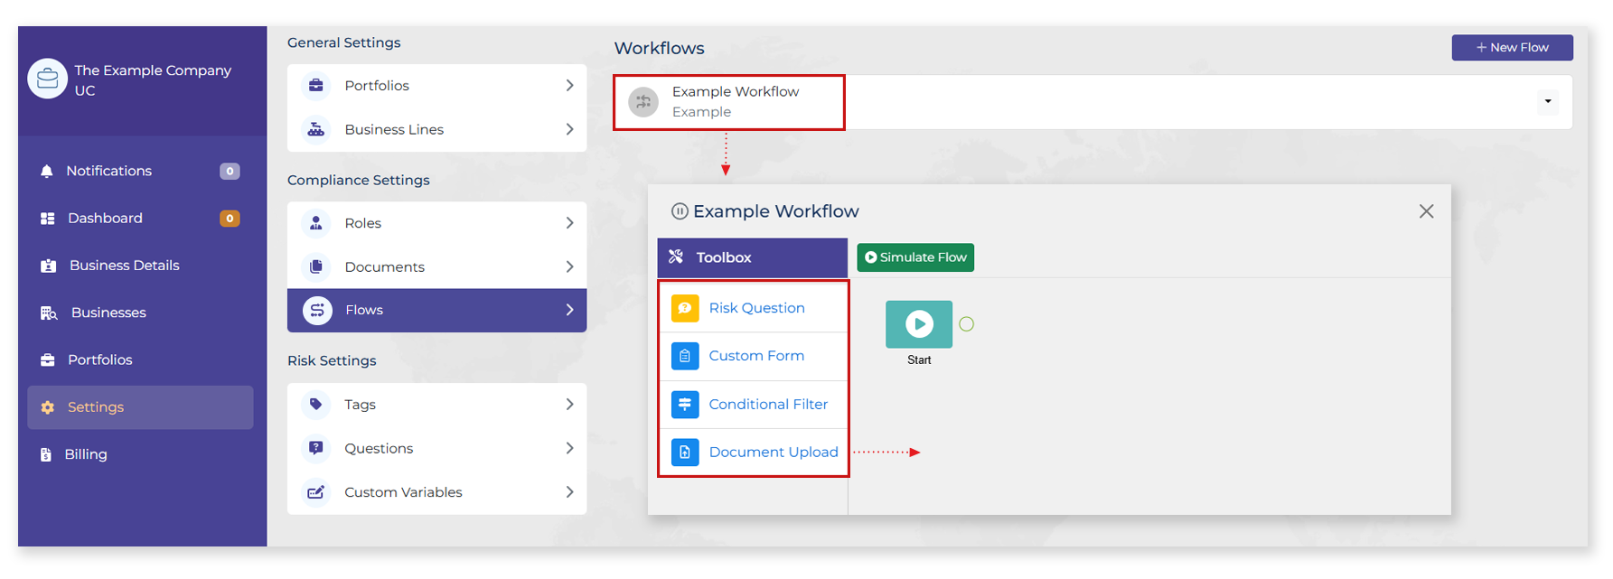The width and height of the screenshot is (1613, 579).
Task: Open Documents via its chevron
Action: click(569, 266)
